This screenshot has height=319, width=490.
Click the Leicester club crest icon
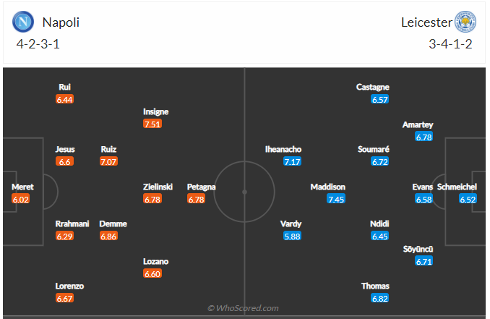pyautogui.click(x=465, y=22)
